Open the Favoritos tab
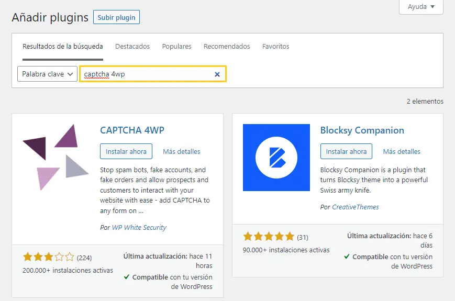The height and width of the screenshot is (301, 455). [275, 47]
